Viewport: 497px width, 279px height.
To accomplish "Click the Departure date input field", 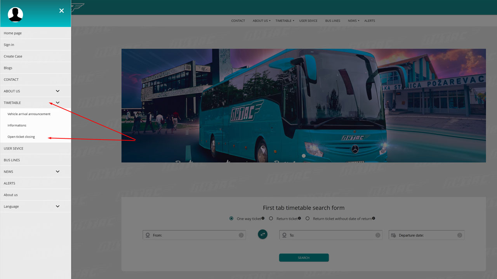I will 426,235.
